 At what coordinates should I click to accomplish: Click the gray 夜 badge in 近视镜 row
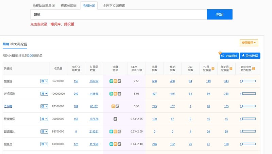[x=117, y=106]
